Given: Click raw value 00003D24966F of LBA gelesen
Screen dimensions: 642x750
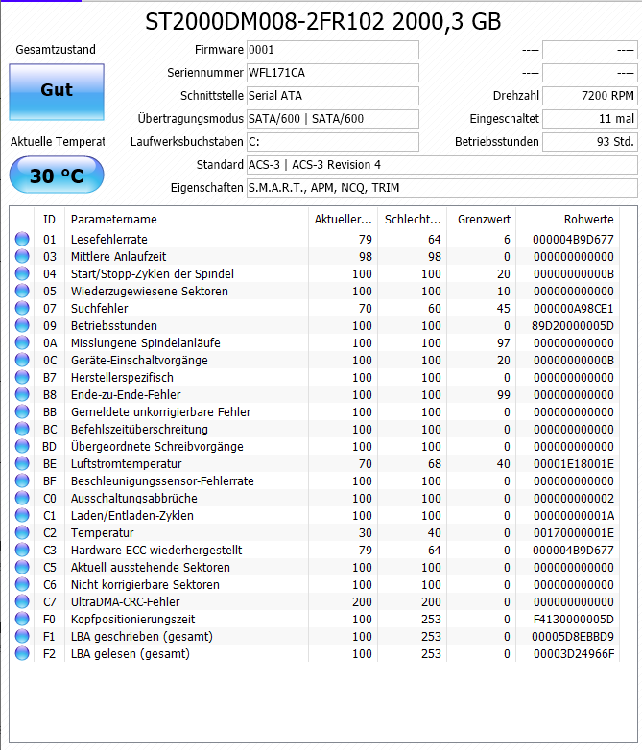Looking at the screenshot, I should coord(574,654).
